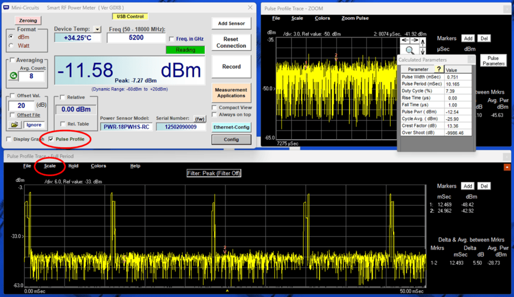The image size is (514, 297).
Task: Click the Add Sensor button
Action: [231, 23]
